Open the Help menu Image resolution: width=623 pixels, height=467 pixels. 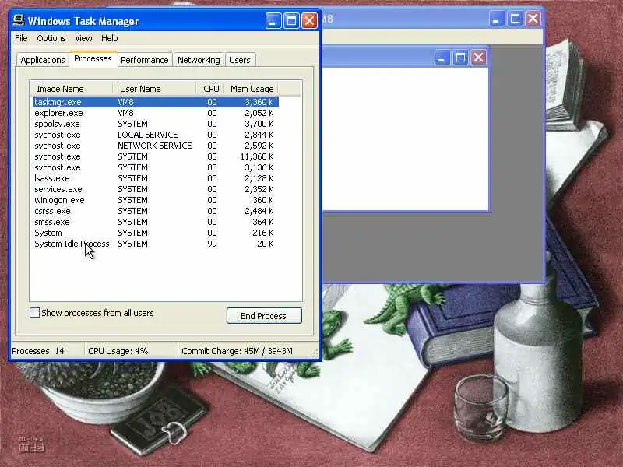(109, 38)
